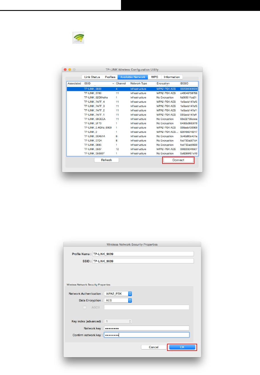The width and height of the screenshot is (260, 375).
Task: Open the Profiles tab
Action: pyautogui.click(x=110, y=77)
